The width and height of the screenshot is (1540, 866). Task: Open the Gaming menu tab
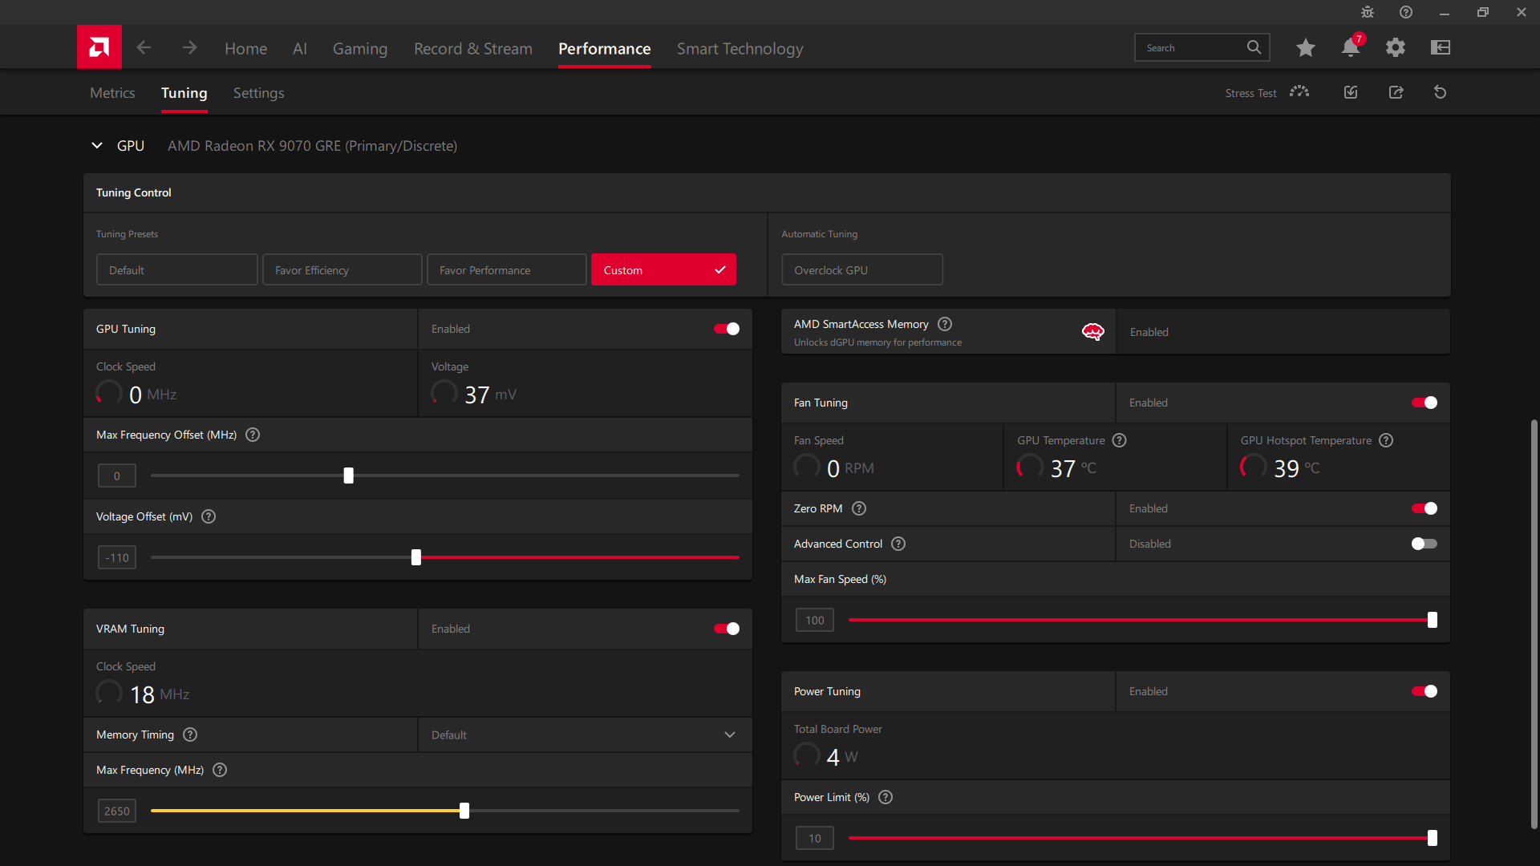click(x=360, y=49)
